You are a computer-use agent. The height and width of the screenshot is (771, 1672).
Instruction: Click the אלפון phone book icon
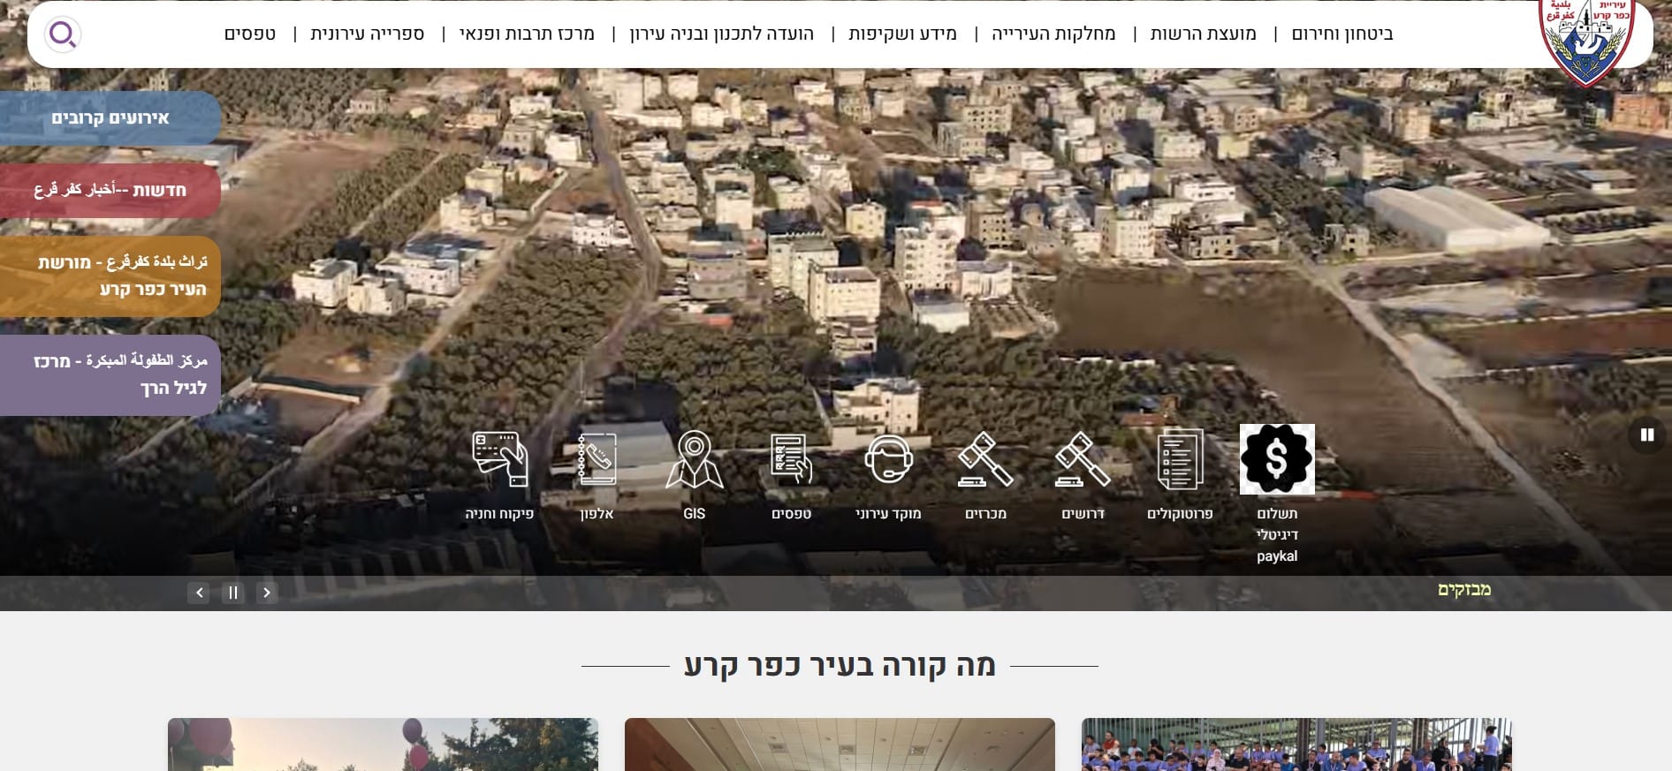[x=597, y=459]
